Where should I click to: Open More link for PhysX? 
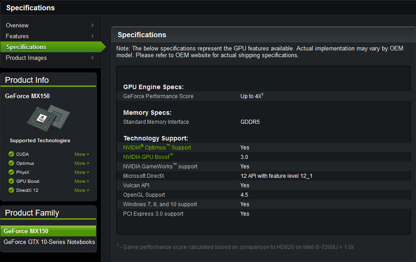coord(82,172)
